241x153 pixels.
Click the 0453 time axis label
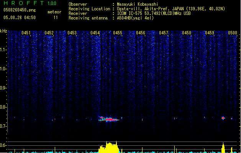click(x=72, y=33)
